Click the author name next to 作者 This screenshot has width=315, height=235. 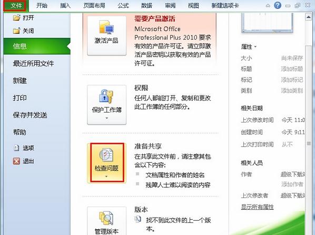[293, 174]
